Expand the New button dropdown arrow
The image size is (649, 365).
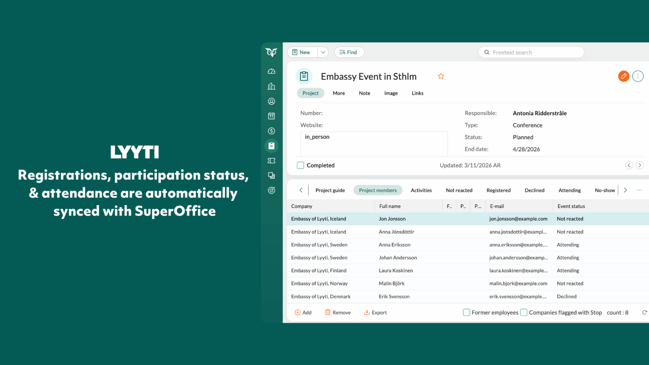[x=323, y=52]
